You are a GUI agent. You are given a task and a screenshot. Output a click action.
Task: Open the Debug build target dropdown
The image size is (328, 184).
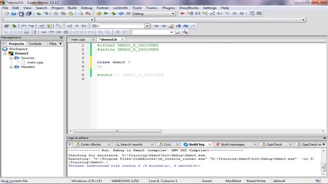pyautogui.click(x=173, y=14)
